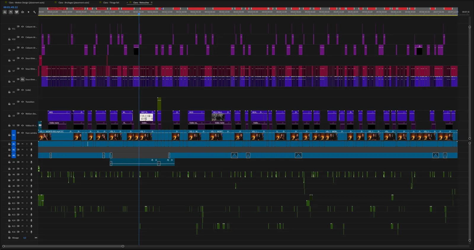474x250 pixels.
Task: Select the M07 clip on V3
Action: [x=147, y=116]
